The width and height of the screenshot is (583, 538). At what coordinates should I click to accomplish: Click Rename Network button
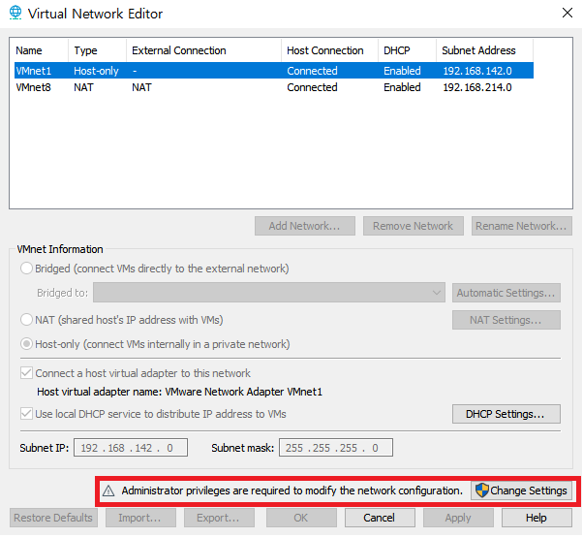coord(522,226)
